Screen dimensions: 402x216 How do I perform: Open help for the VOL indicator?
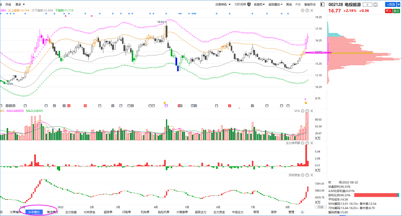click(307, 111)
